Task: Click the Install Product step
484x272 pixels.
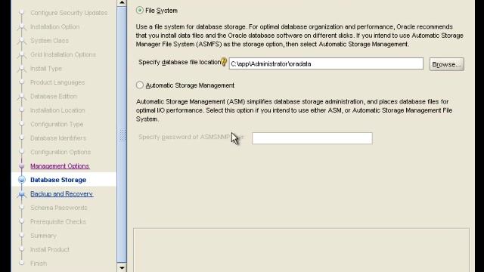Action: (50, 249)
